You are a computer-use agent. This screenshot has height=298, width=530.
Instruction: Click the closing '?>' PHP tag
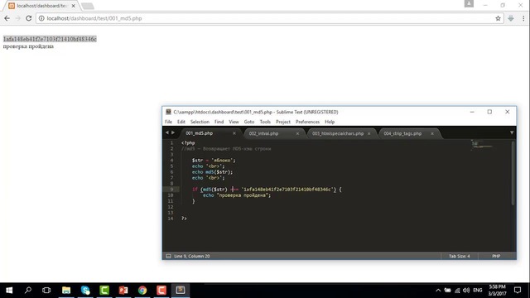click(x=184, y=219)
